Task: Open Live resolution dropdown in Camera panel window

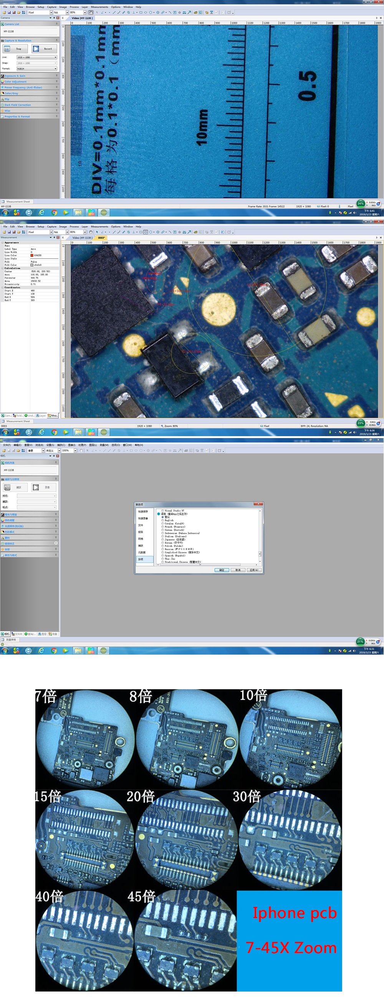Action: click(37, 57)
